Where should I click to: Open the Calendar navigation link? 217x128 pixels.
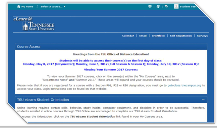click(x=128, y=36)
